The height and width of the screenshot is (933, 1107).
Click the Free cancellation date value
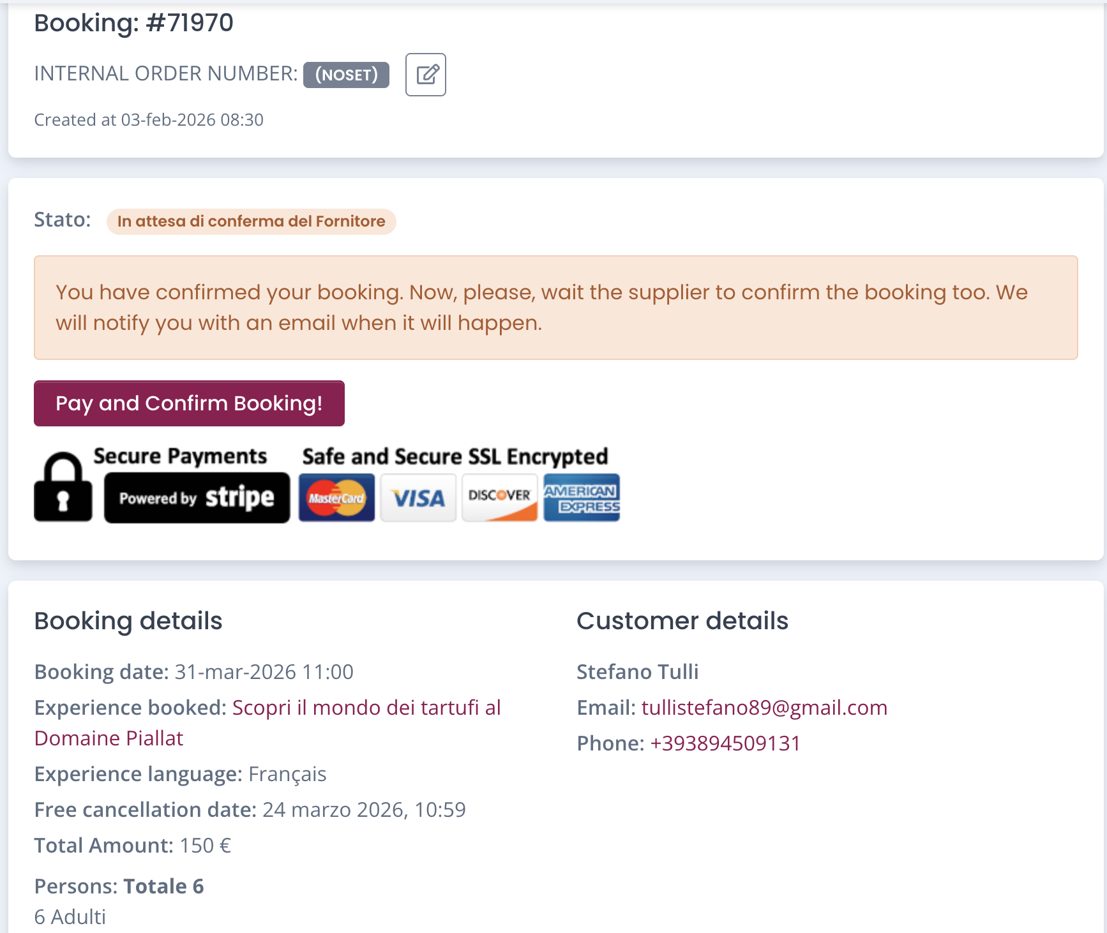364,810
